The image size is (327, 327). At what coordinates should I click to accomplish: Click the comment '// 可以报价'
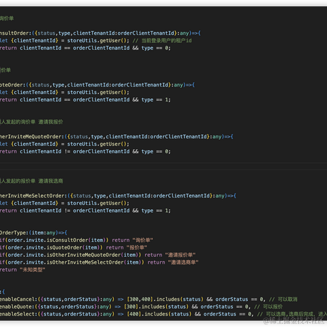pyautogui.click(x=268, y=307)
